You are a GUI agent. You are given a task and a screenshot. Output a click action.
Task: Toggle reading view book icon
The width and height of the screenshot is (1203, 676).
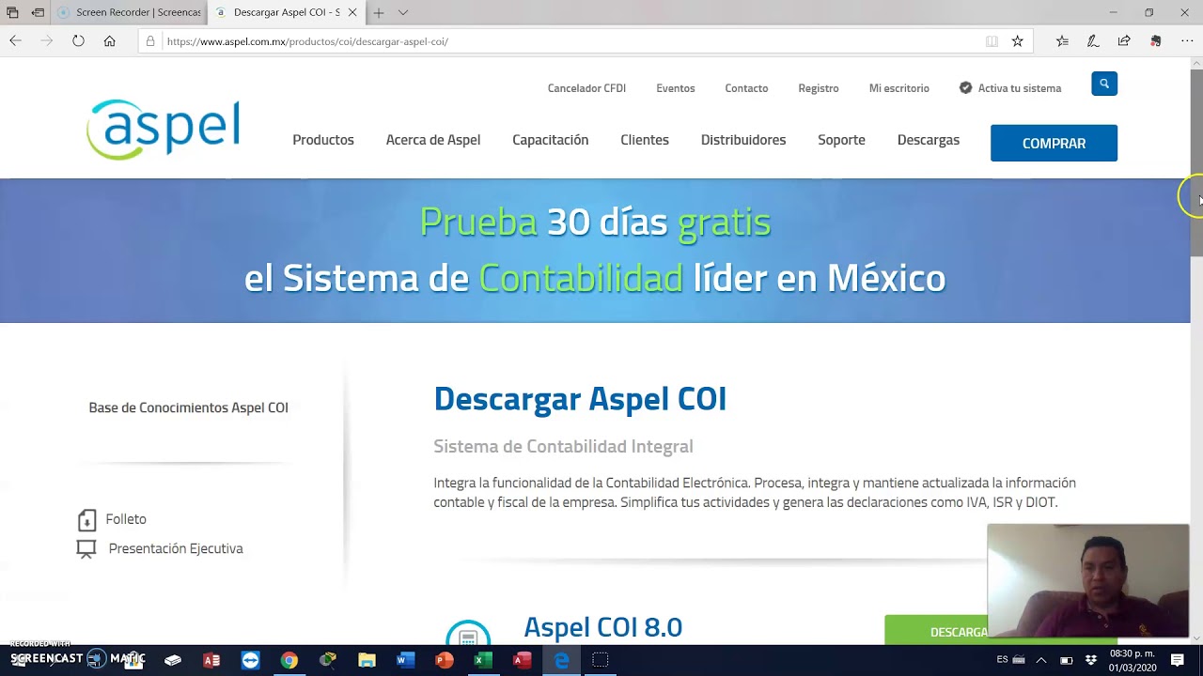click(992, 41)
